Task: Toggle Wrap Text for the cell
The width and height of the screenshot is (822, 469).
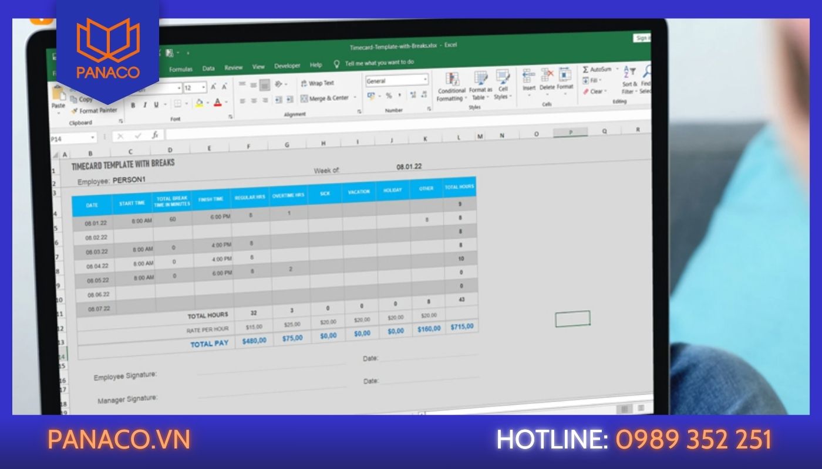Action: [316, 83]
